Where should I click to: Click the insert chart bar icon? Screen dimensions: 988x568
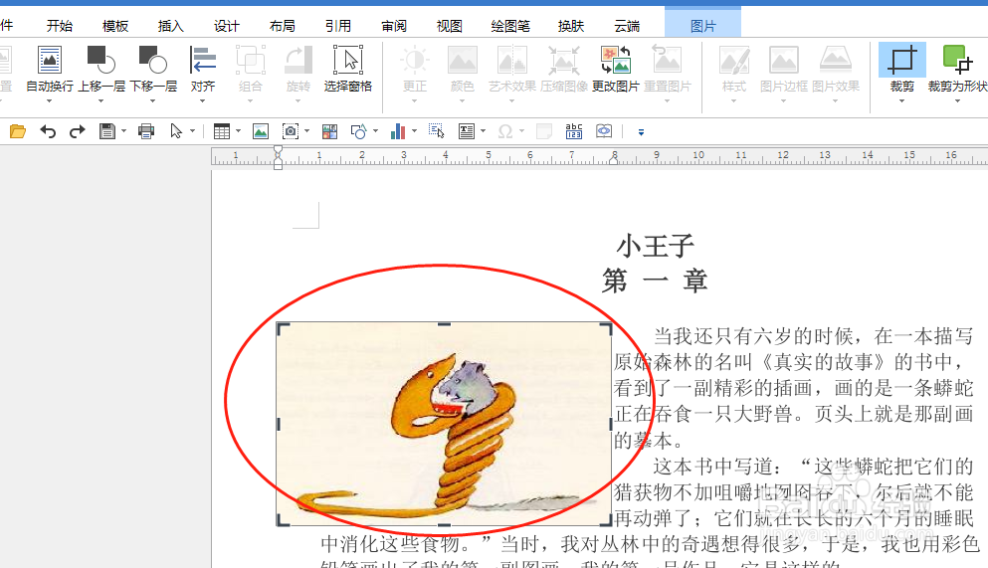(x=398, y=131)
